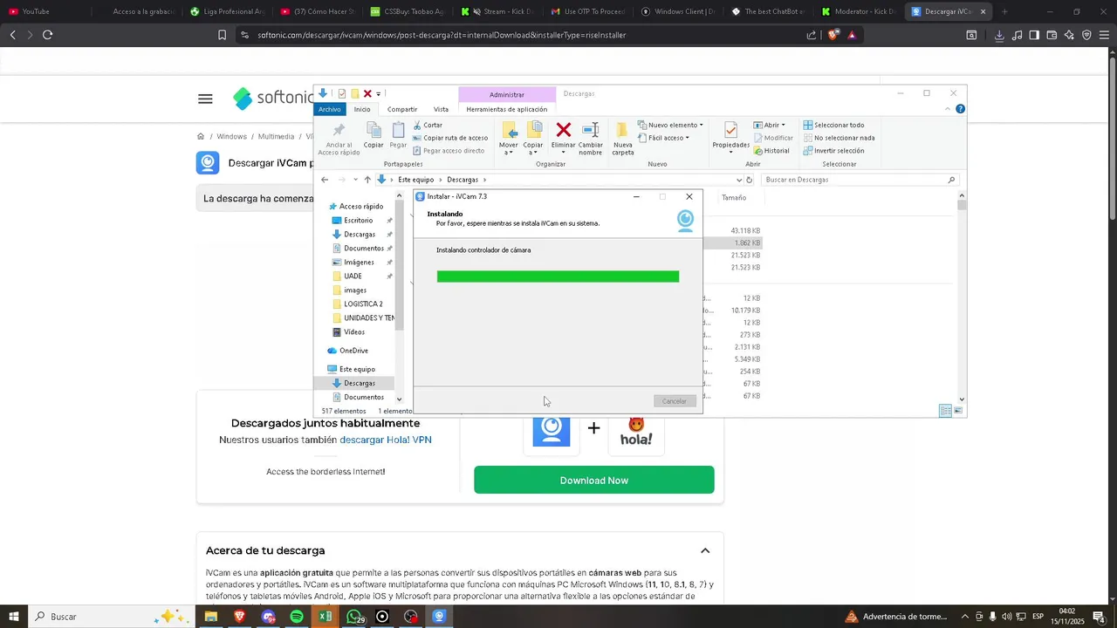Open the Softonic hamburger menu
This screenshot has height=628, width=1117.
coord(205,99)
